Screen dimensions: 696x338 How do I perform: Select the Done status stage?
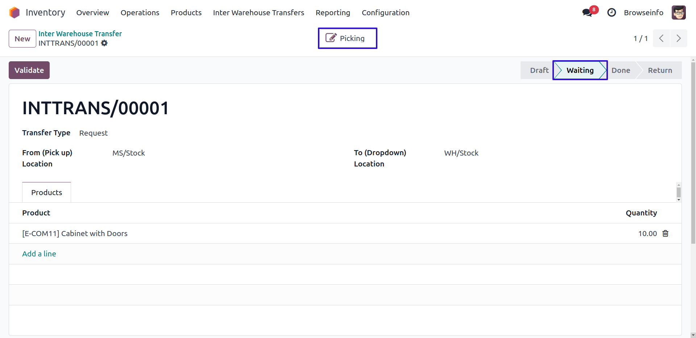click(621, 70)
